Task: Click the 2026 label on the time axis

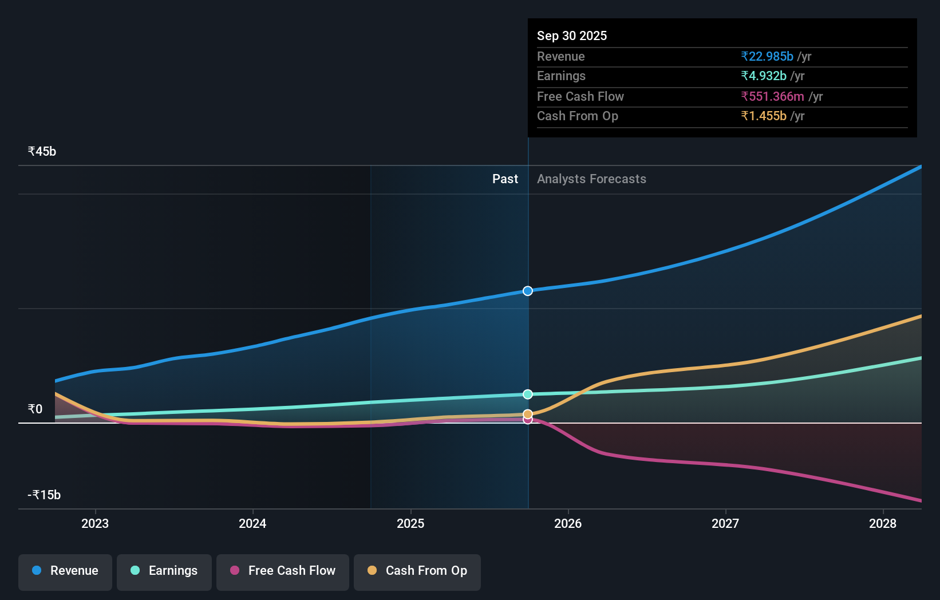Action: click(568, 523)
